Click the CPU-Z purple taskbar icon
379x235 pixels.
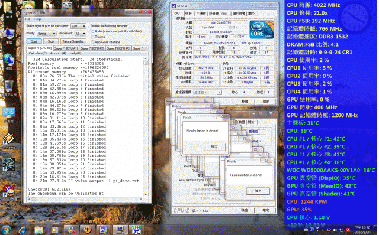tap(104, 230)
